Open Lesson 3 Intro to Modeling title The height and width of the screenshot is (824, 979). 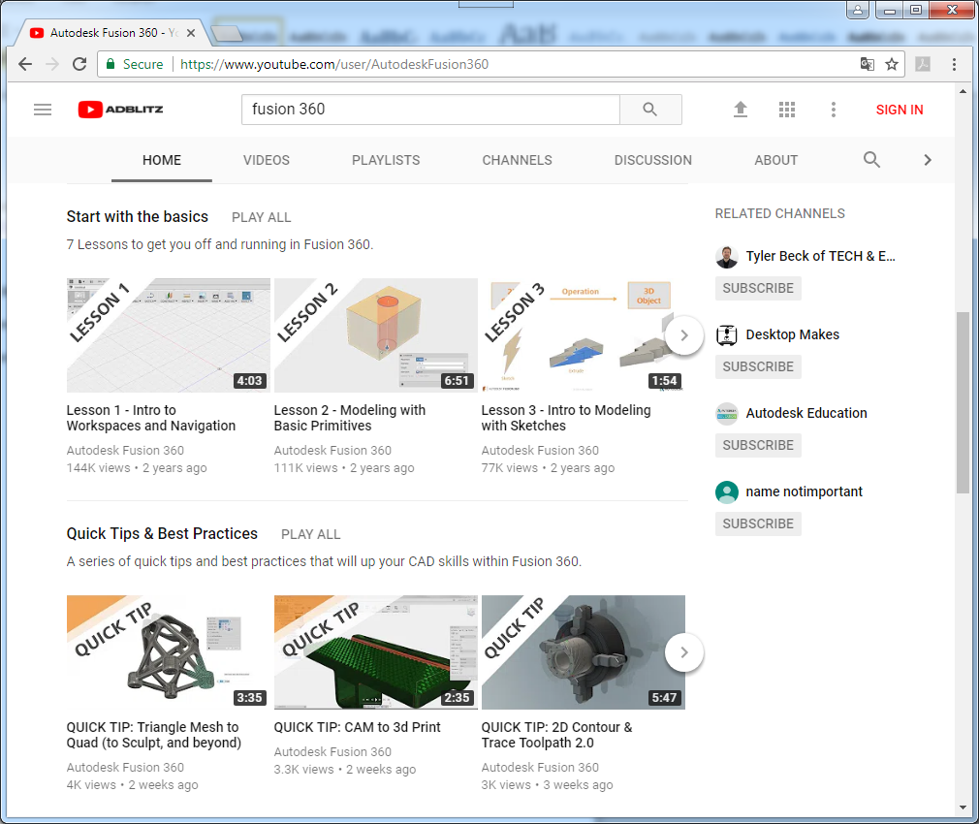pyautogui.click(x=566, y=418)
